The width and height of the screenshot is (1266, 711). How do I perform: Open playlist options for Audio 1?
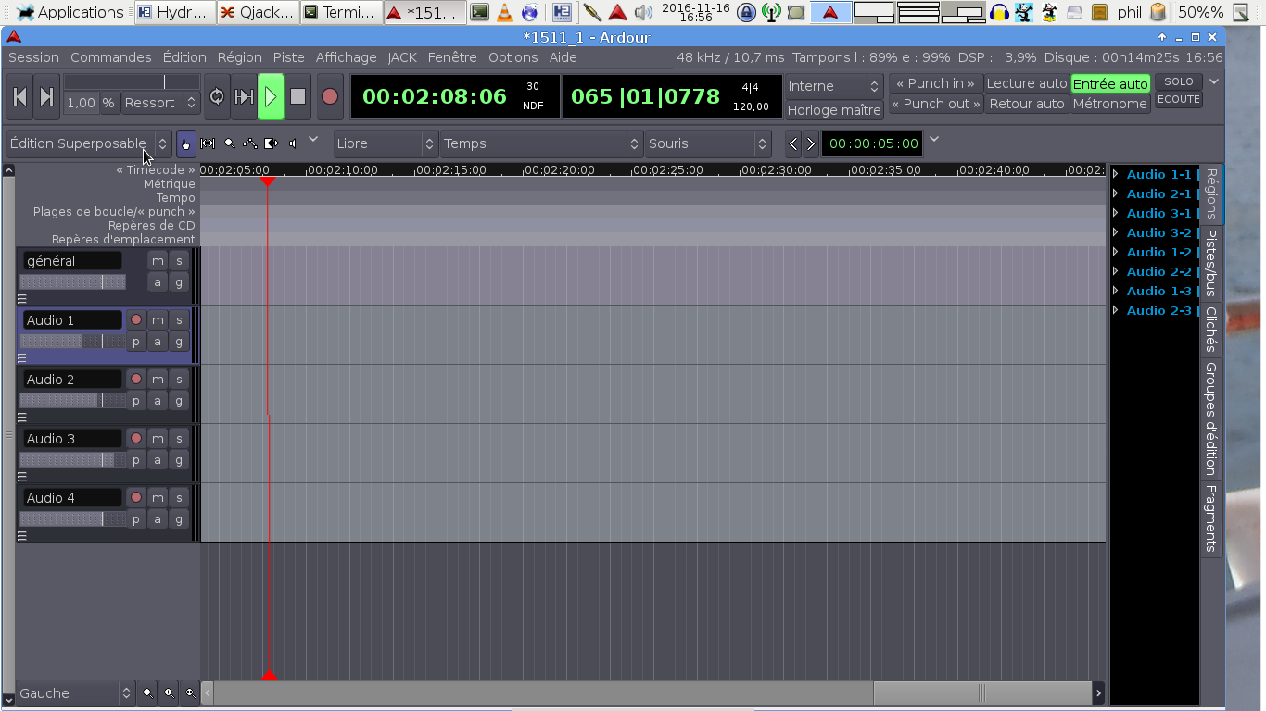tap(136, 342)
